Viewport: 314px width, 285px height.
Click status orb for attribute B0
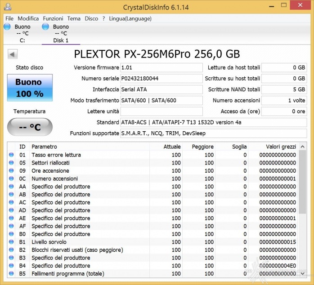11,234
